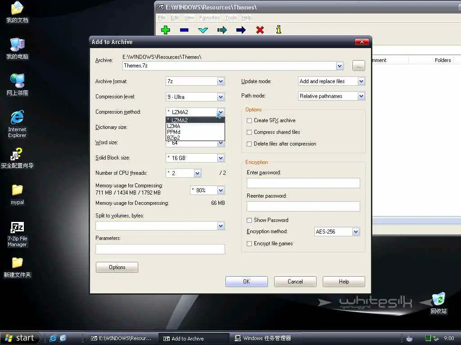Open the Tools menu in 7-Zip window
This screenshot has height=345, width=461.
pos(231,18)
